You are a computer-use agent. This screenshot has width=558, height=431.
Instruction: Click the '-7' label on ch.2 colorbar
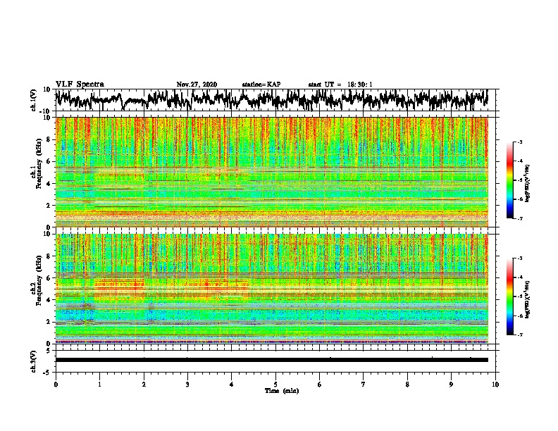pyautogui.click(x=519, y=335)
